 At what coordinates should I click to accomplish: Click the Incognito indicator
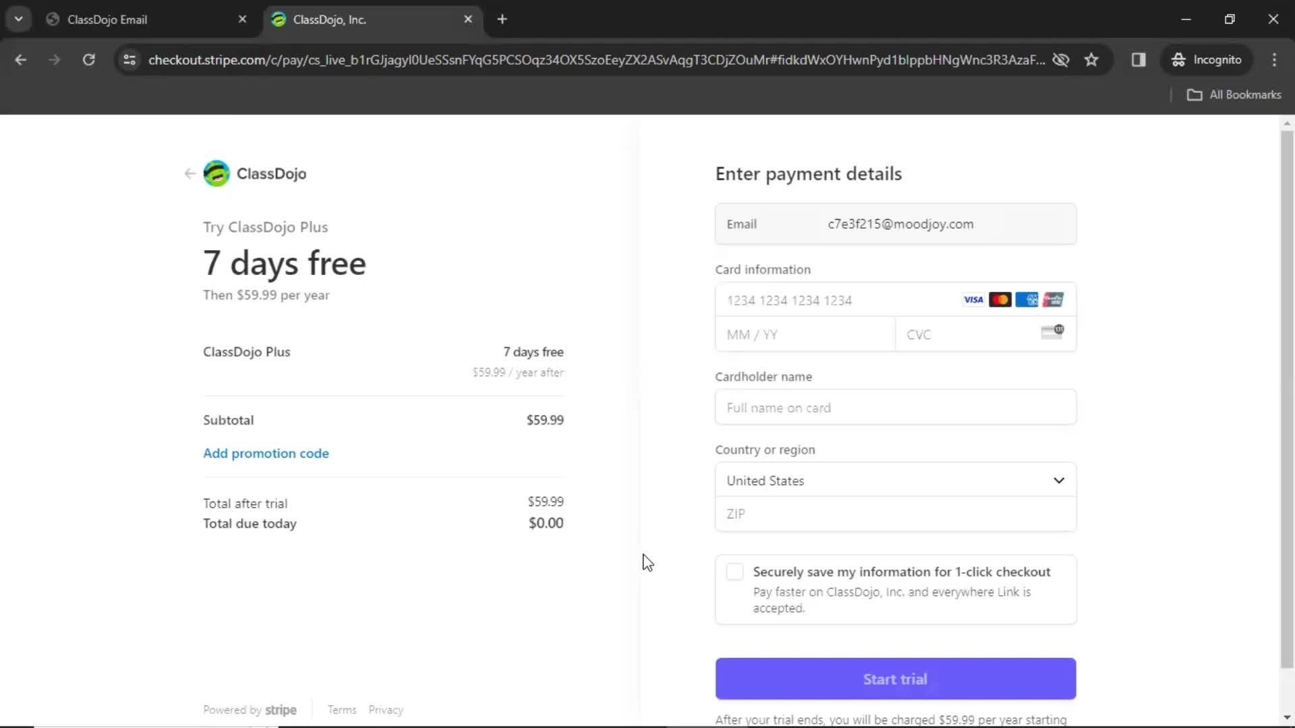(1207, 60)
